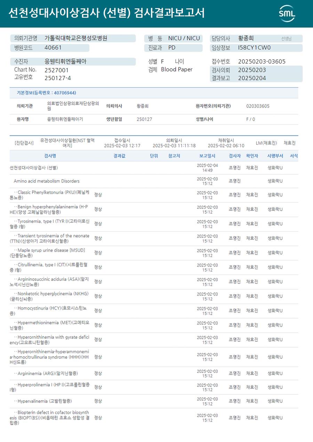Screen dimensions: 313x442
Task: Click the 확인자 column header
Action: pyautogui.click(x=252, y=156)
